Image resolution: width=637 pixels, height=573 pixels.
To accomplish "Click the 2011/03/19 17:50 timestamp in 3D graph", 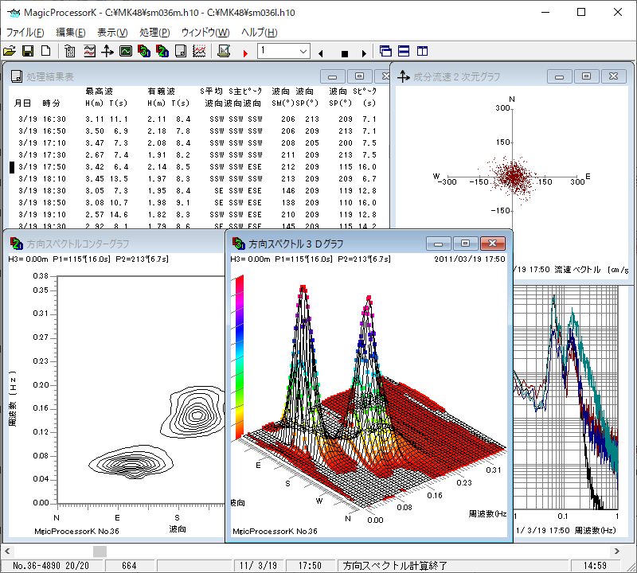I will click(x=470, y=259).
